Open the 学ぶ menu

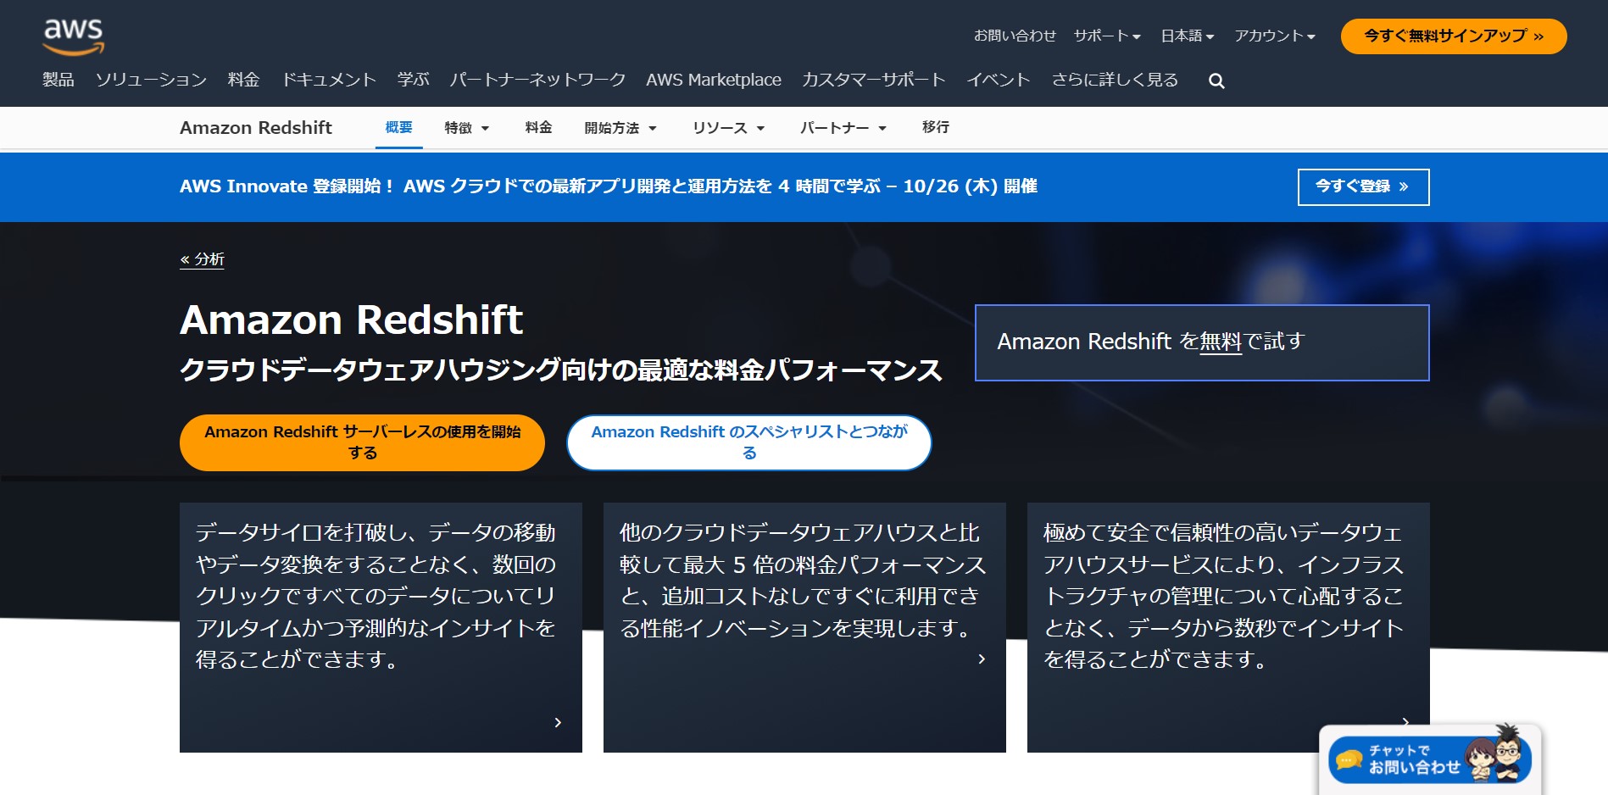point(414,80)
